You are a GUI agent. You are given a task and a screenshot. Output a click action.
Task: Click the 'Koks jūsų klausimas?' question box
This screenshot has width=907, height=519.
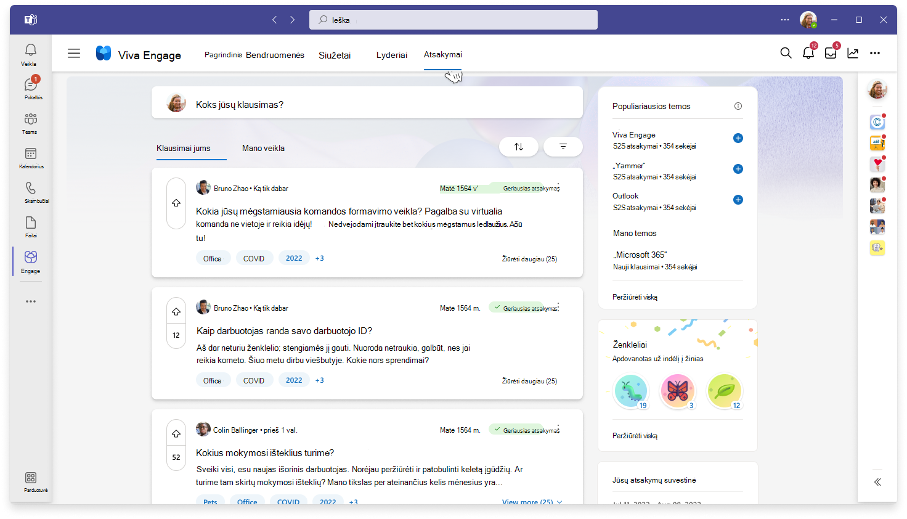pyautogui.click(x=367, y=102)
